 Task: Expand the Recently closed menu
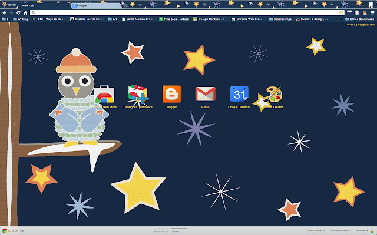pos(340,231)
